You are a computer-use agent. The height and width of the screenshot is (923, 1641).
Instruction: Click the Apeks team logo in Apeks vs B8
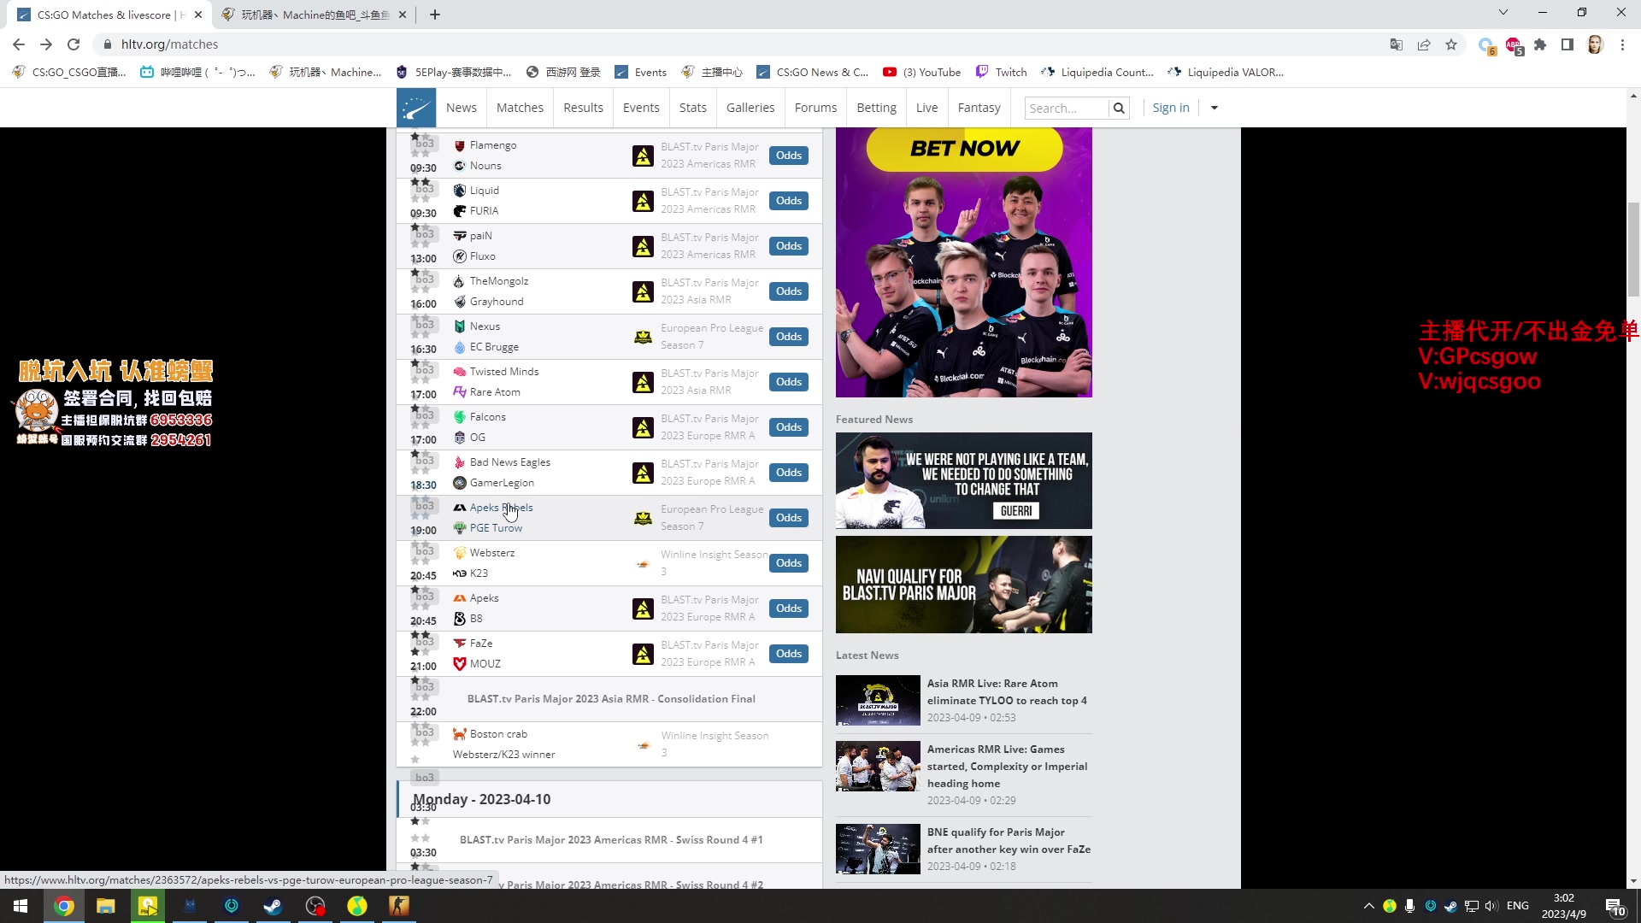coord(460,598)
